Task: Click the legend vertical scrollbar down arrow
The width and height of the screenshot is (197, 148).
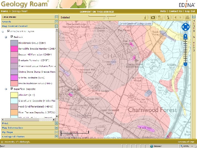Action: (57, 116)
